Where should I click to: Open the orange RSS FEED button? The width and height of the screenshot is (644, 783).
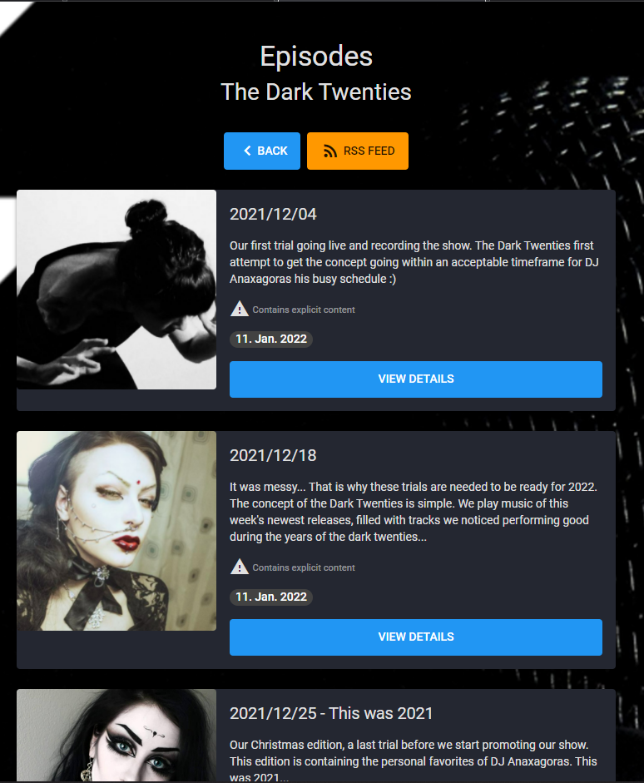(358, 151)
